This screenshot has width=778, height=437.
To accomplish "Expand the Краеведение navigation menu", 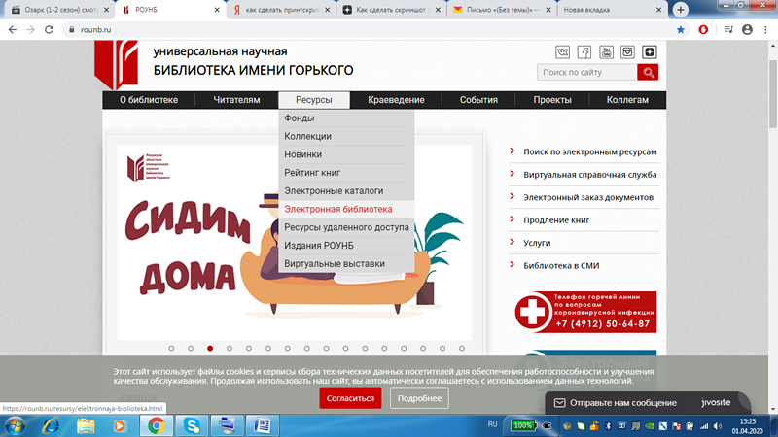I will 396,100.
